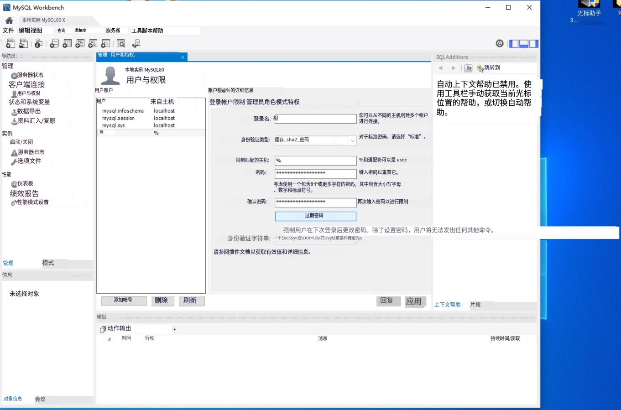Go forward in SQL Additions help

(453, 68)
